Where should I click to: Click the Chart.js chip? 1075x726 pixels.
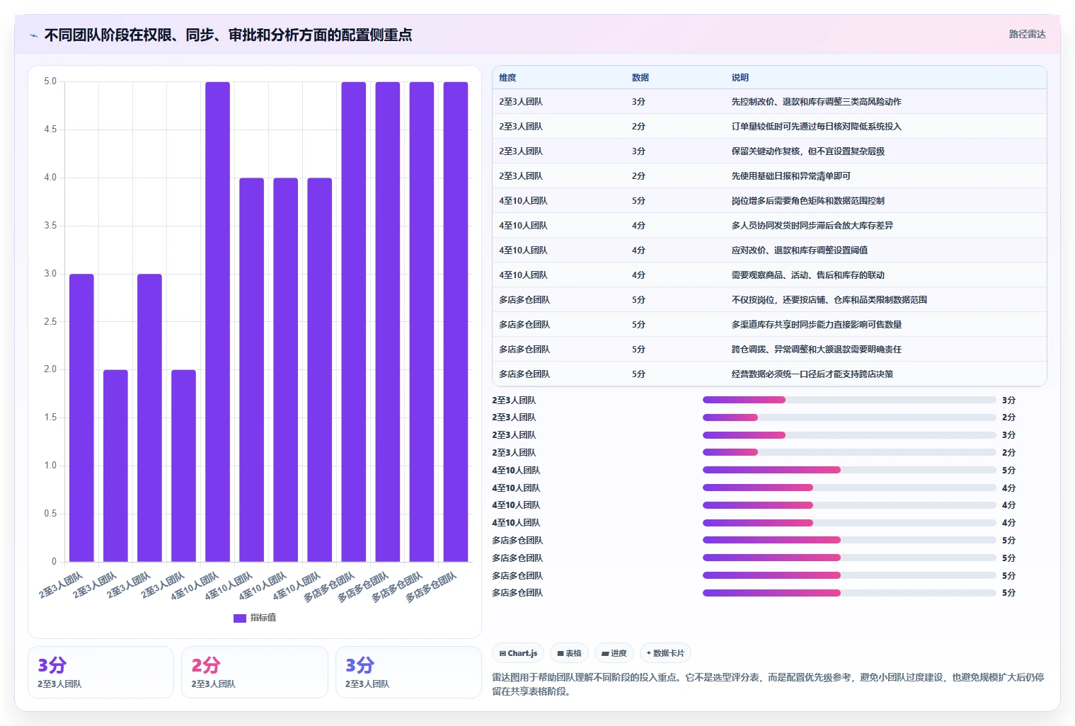[x=518, y=653]
